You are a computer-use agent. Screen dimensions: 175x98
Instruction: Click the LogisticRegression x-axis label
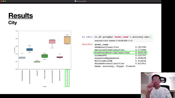[22, 75]
